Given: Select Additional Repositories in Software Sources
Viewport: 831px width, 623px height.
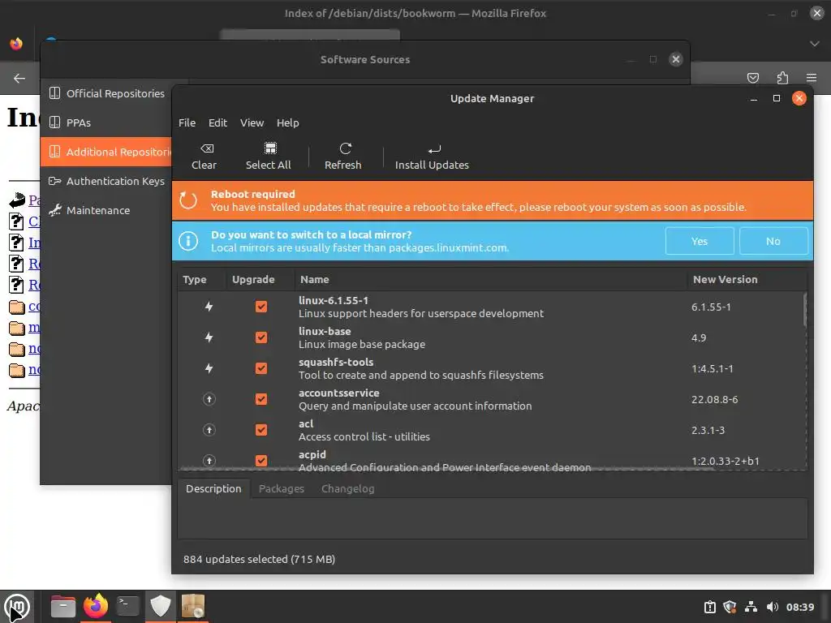Looking at the screenshot, I should 106,152.
